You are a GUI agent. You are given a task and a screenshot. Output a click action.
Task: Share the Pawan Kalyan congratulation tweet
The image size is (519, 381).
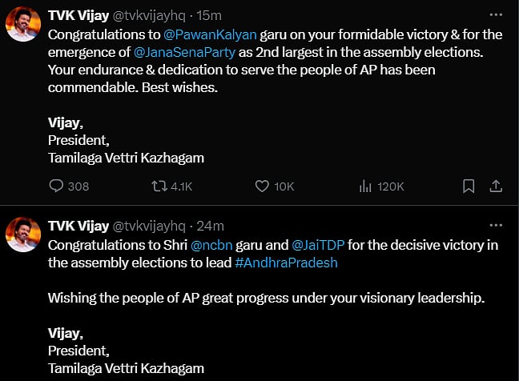coord(496,186)
